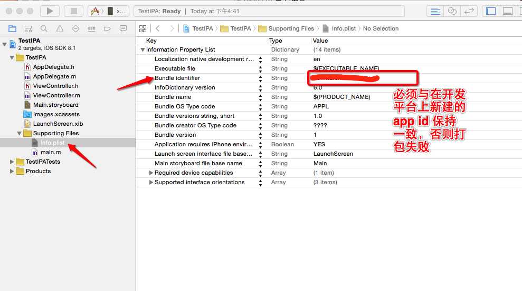Click TestIPA project in the jump bar
Image resolution: width=522 pixels, height=291 pixels.
pos(198,28)
